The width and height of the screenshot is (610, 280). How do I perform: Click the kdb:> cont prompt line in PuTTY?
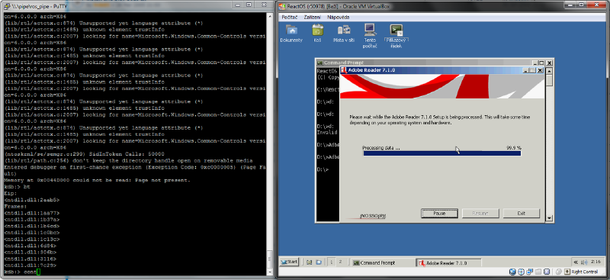[22, 272]
